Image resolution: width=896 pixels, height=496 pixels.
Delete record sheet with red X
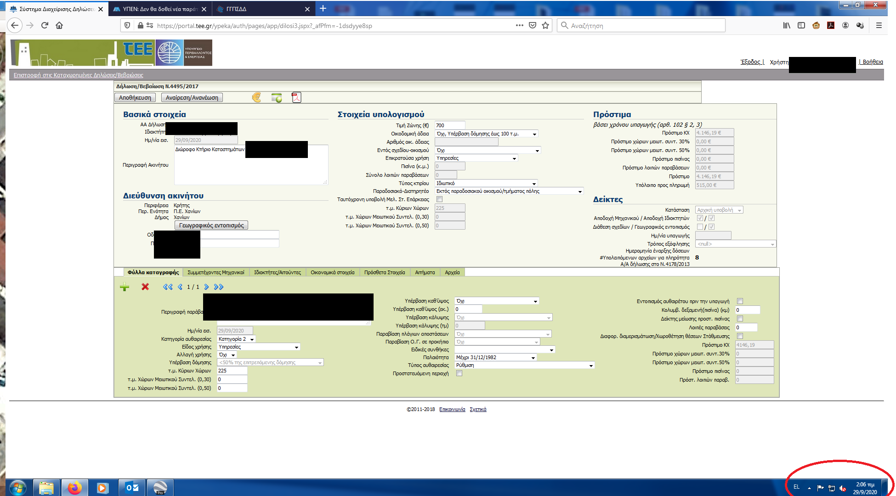(x=145, y=287)
